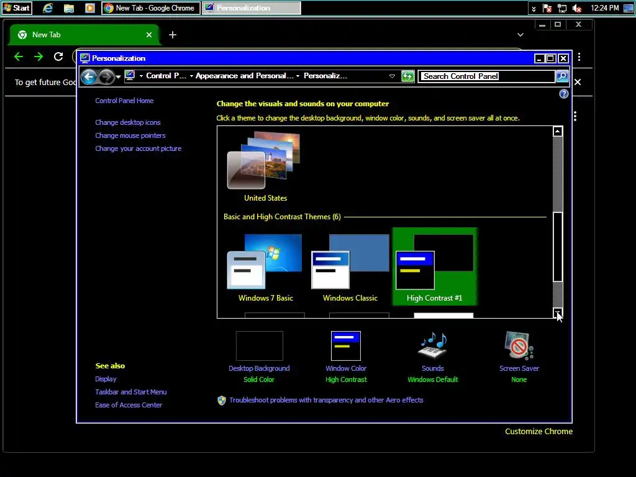Go back in Personalization window
The width and height of the screenshot is (636, 477).
point(89,76)
